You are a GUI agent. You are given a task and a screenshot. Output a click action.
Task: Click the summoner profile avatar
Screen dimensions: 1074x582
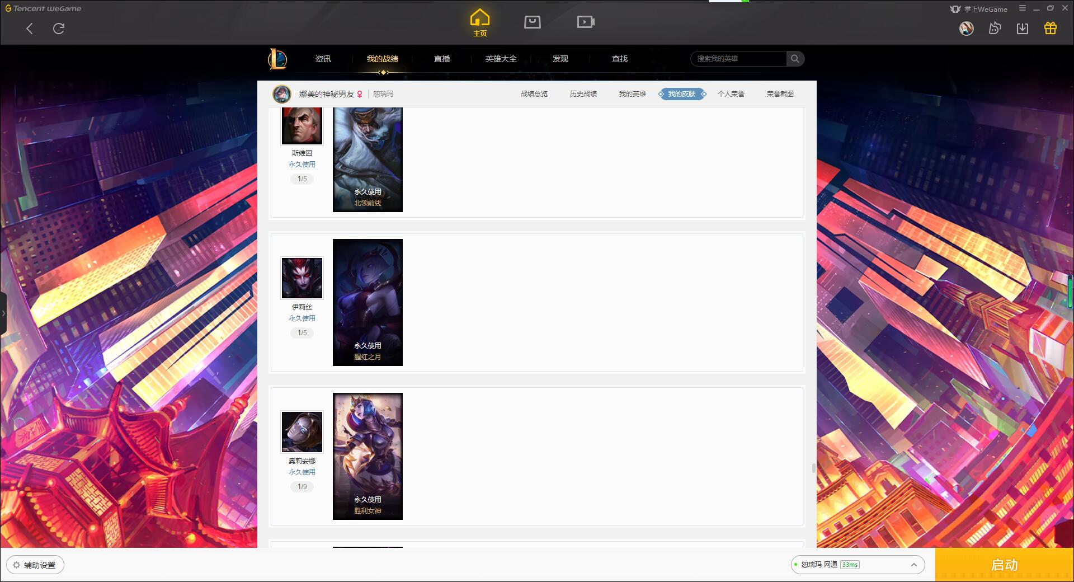[282, 94]
